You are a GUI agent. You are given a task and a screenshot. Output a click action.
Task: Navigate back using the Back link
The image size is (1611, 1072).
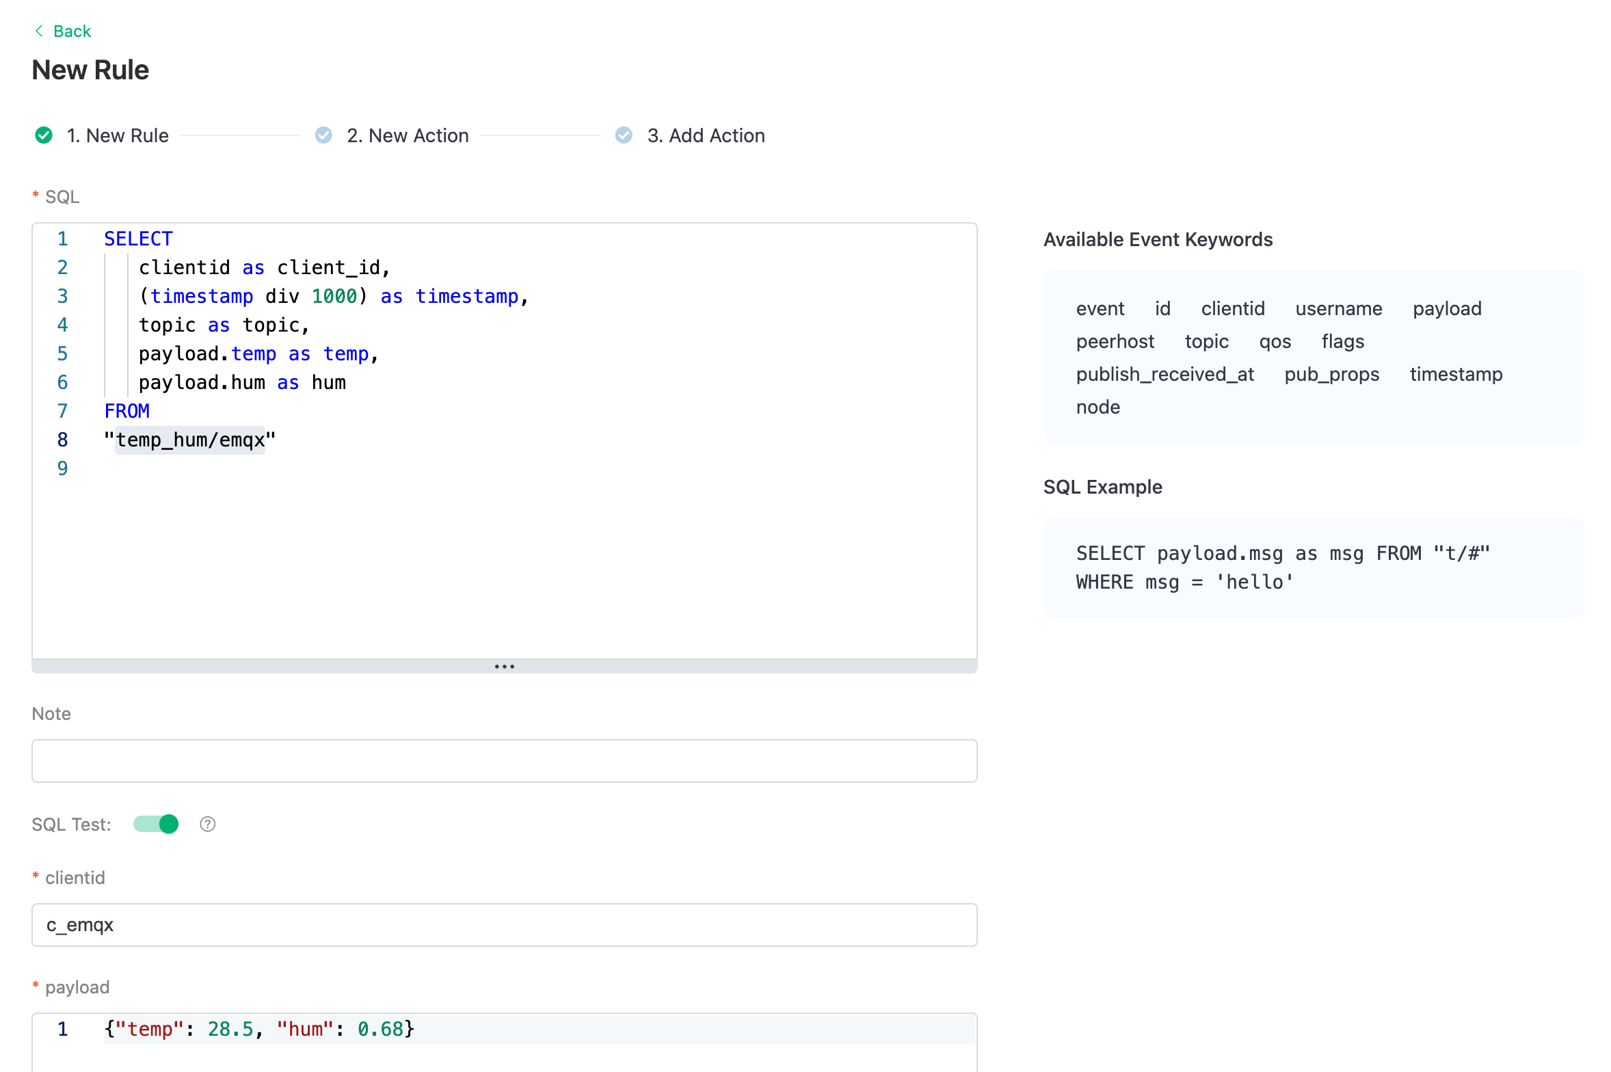72,31
